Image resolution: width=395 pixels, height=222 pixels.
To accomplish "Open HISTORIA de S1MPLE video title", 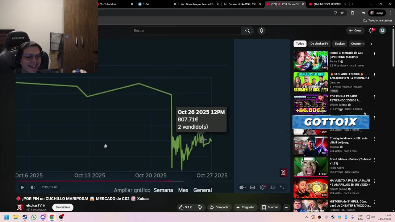I will click(x=350, y=203).
